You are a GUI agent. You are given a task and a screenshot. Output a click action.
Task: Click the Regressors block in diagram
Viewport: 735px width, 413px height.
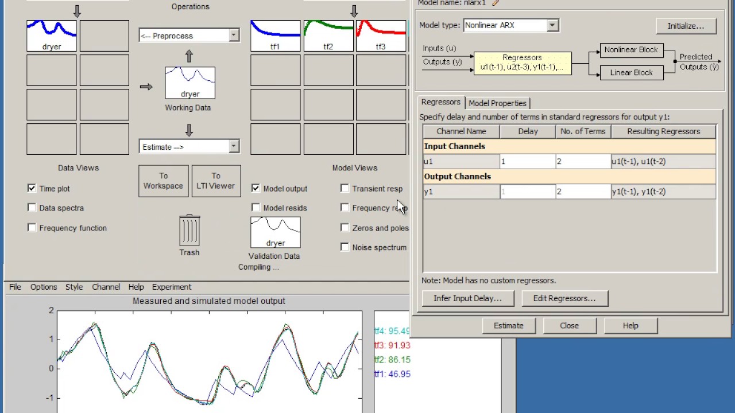pos(523,63)
